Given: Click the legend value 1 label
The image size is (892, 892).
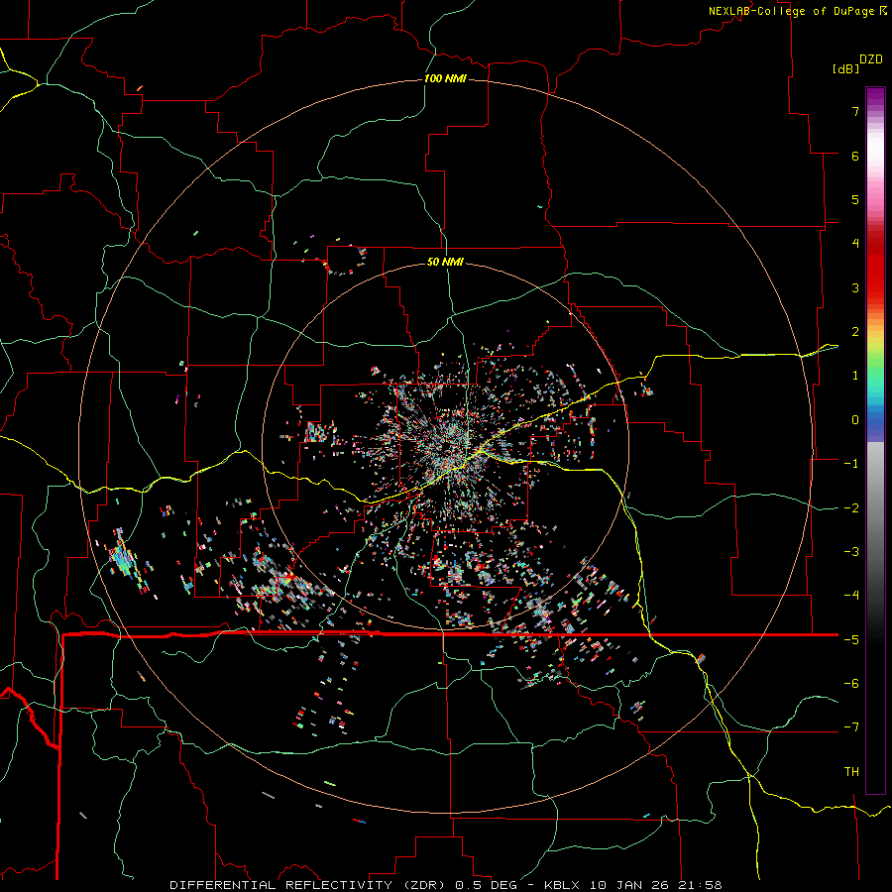Looking at the screenshot, I should (855, 376).
